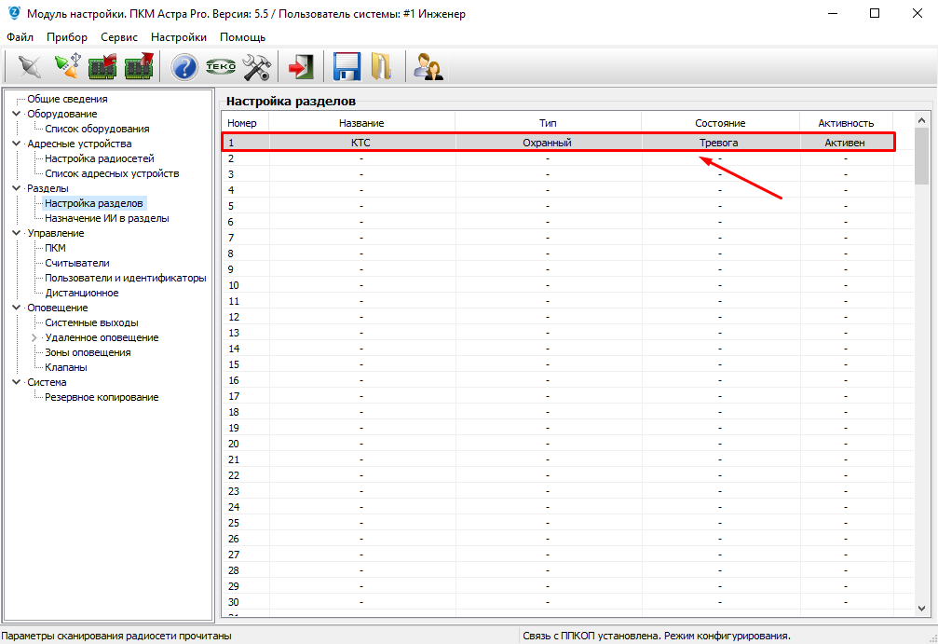
Task: Open Пользователи и идентификаторы tree item
Action: [x=125, y=278]
